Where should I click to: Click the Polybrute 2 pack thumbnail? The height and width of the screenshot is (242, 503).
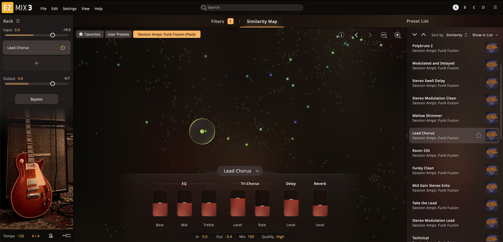click(491, 48)
